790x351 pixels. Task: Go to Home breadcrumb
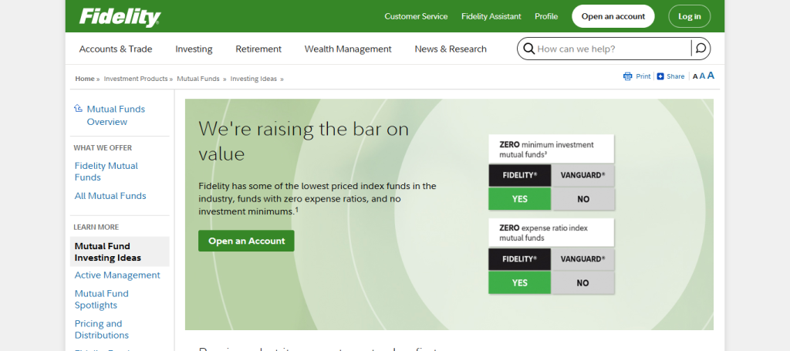[x=85, y=79]
